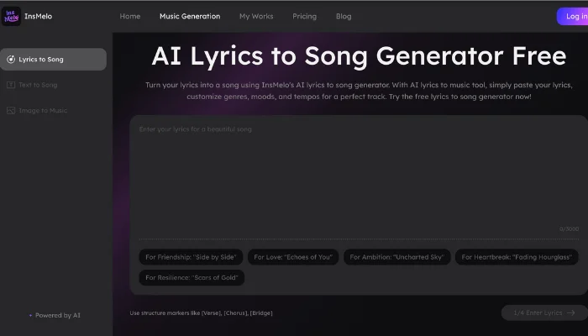Screen dimensions: 588x336
Task: Click the 1/4 Enter Lyrics button
Action: tap(544, 312)
